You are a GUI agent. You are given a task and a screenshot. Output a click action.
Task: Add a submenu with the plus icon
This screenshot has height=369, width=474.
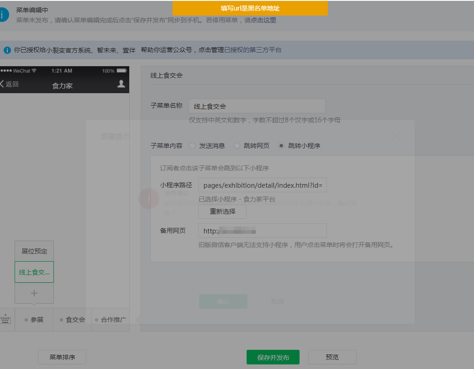point(34,293)
